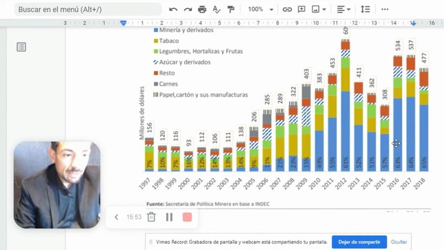Insert a link using chain icon

pyautogui.click(x=287, y=9)
